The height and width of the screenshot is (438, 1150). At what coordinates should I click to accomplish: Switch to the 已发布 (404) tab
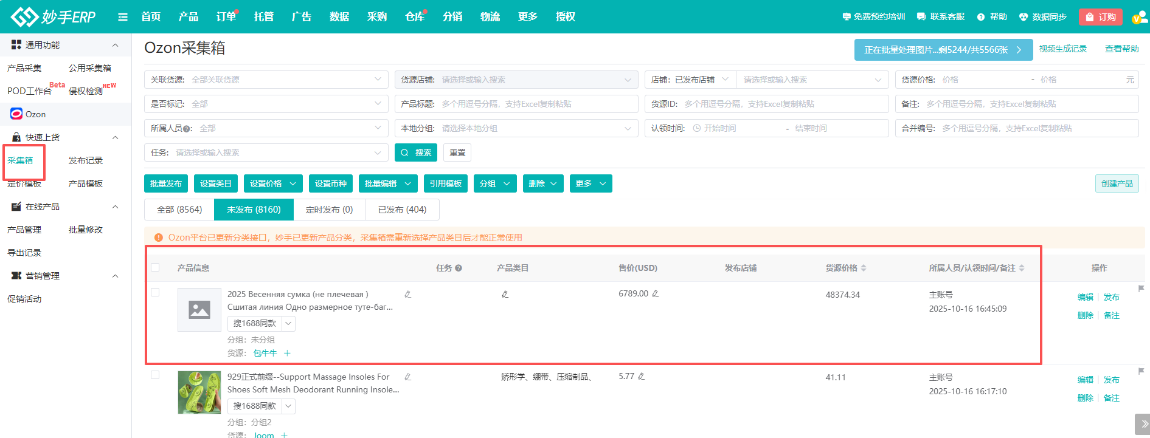402,210
